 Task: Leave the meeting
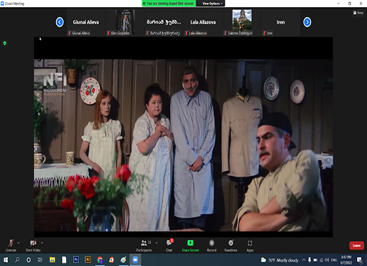tap(356, 245)
